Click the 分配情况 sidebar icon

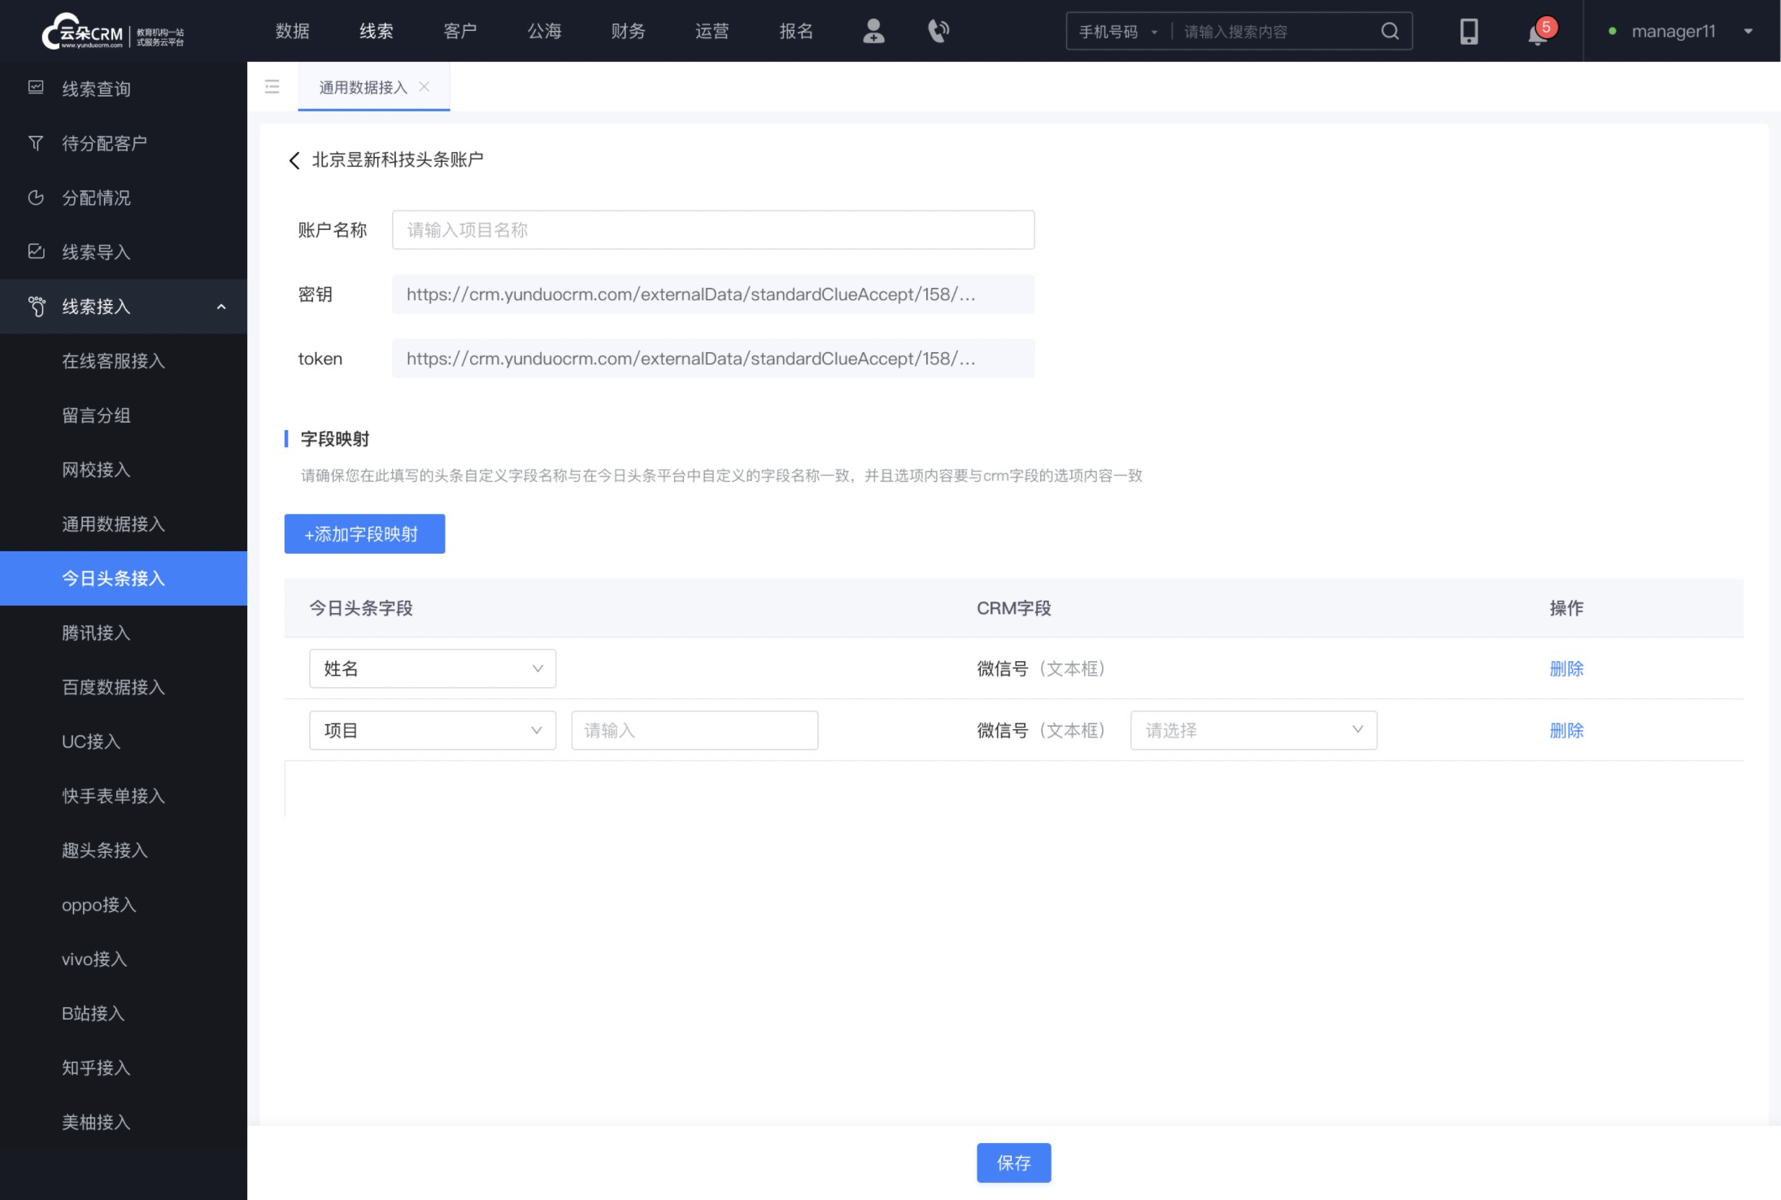35,197
